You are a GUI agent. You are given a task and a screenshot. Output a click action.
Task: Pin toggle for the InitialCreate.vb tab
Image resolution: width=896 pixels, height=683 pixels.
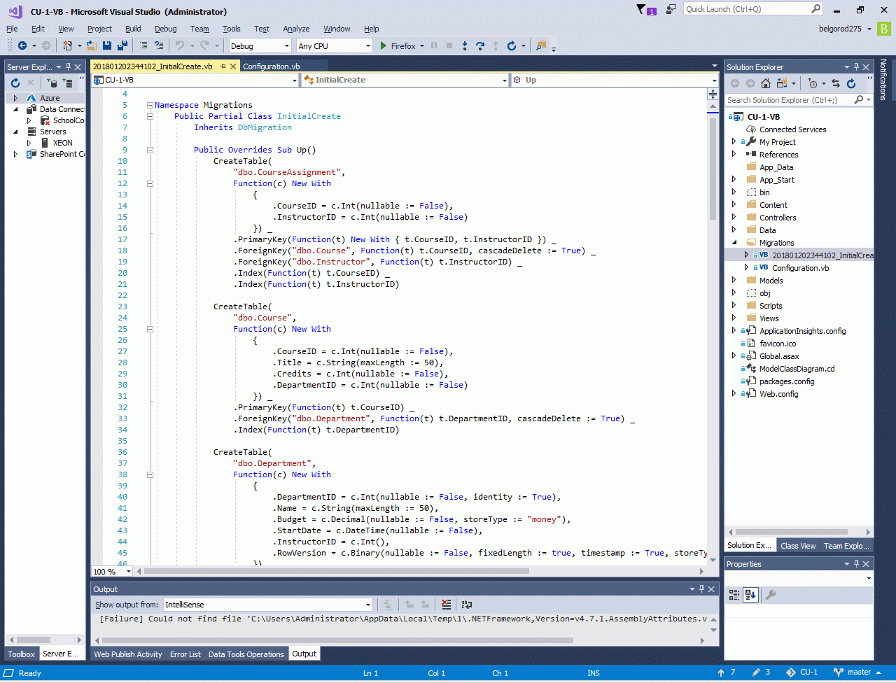[x=223, y=66]
